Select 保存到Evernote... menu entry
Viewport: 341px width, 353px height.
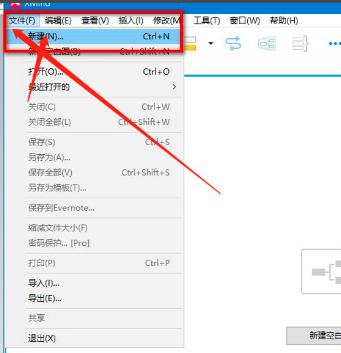click(x=94, y=208)
